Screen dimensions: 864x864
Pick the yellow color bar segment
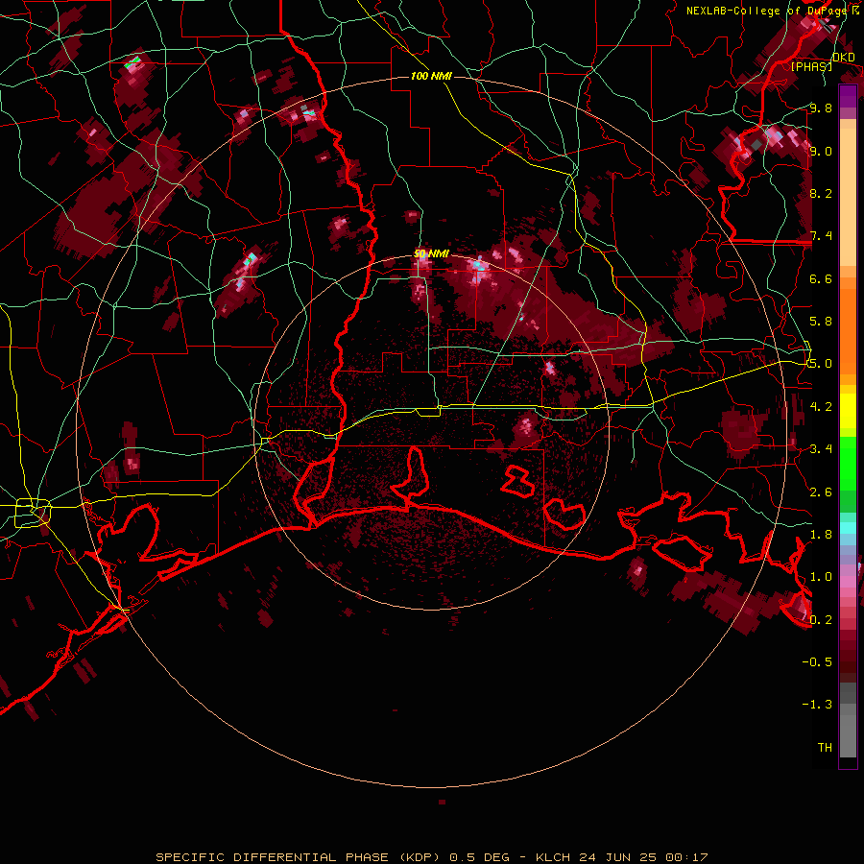(x=848, y=411)
